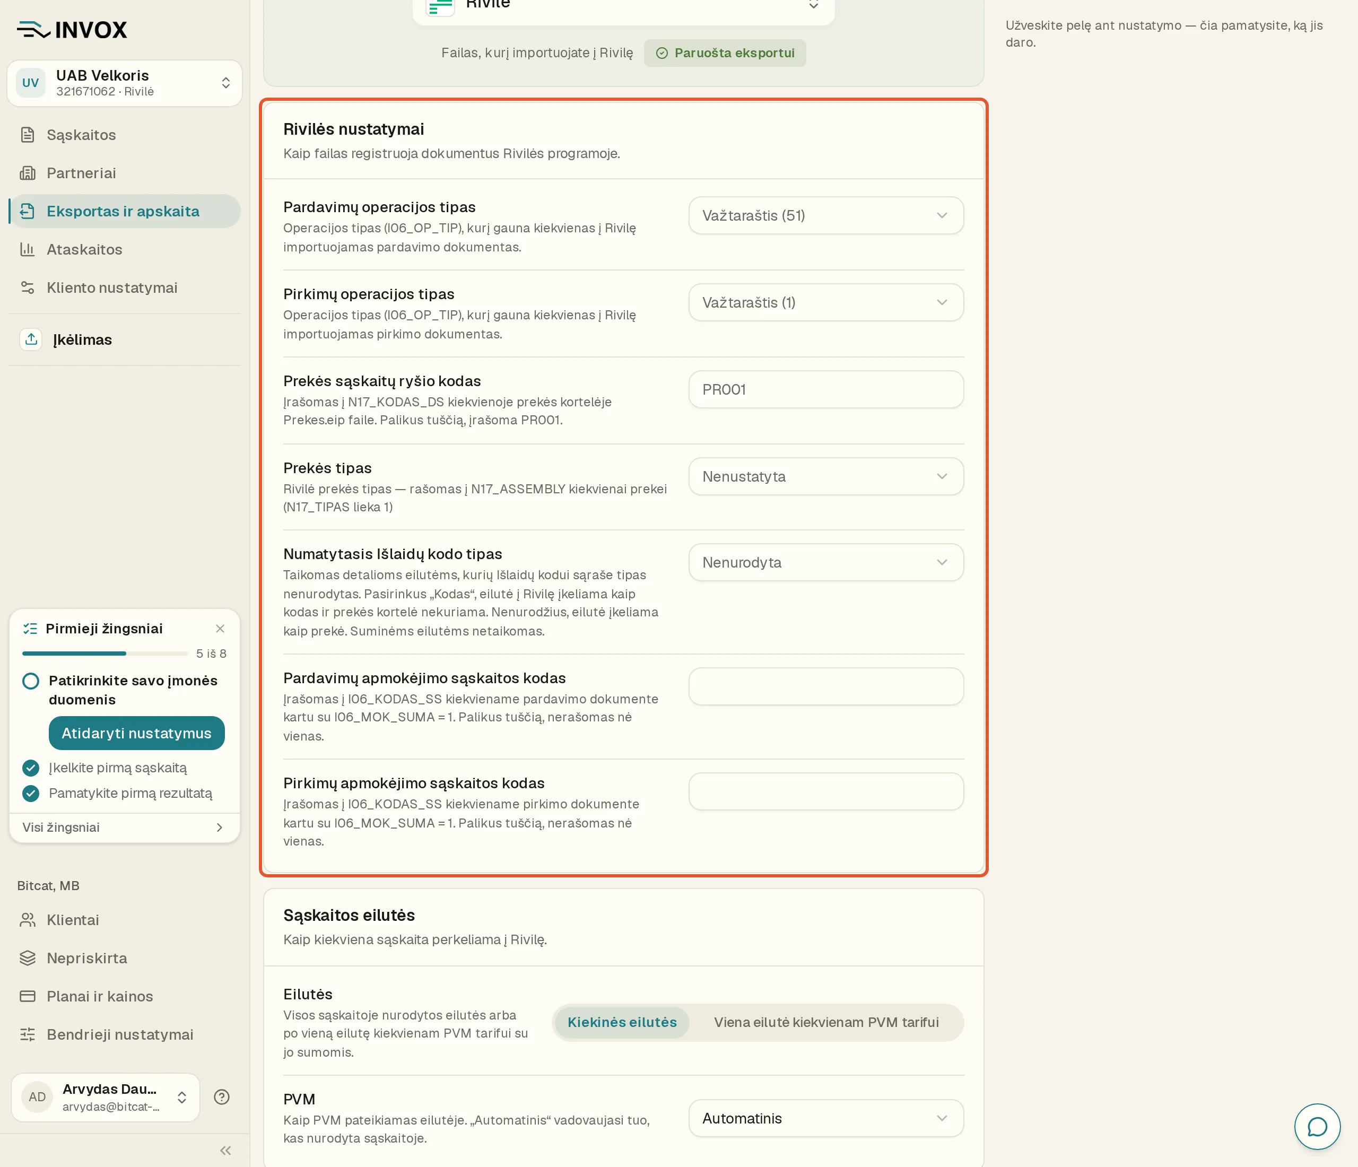
Task: Select Kiekinės eilutės option
Action: 622,1022
